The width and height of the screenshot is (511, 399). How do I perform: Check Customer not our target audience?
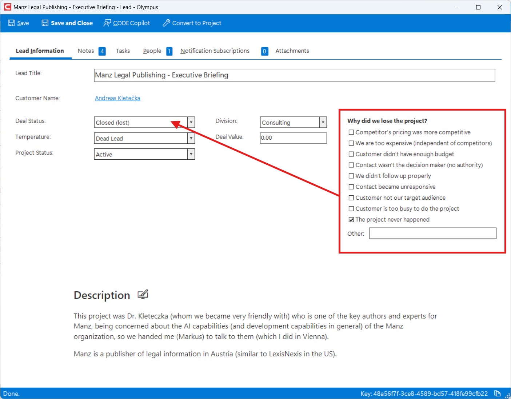[351, 198]
